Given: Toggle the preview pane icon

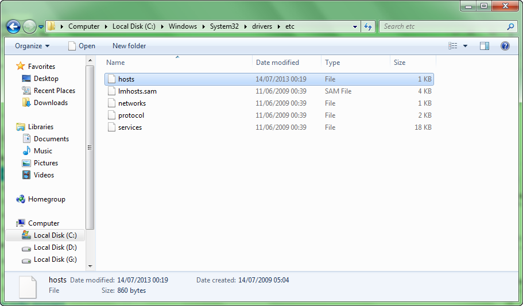Looking at the screenshot, I should [x=484, y=46].
